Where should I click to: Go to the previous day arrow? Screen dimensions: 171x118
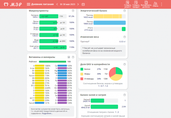(x=57, y=4)
